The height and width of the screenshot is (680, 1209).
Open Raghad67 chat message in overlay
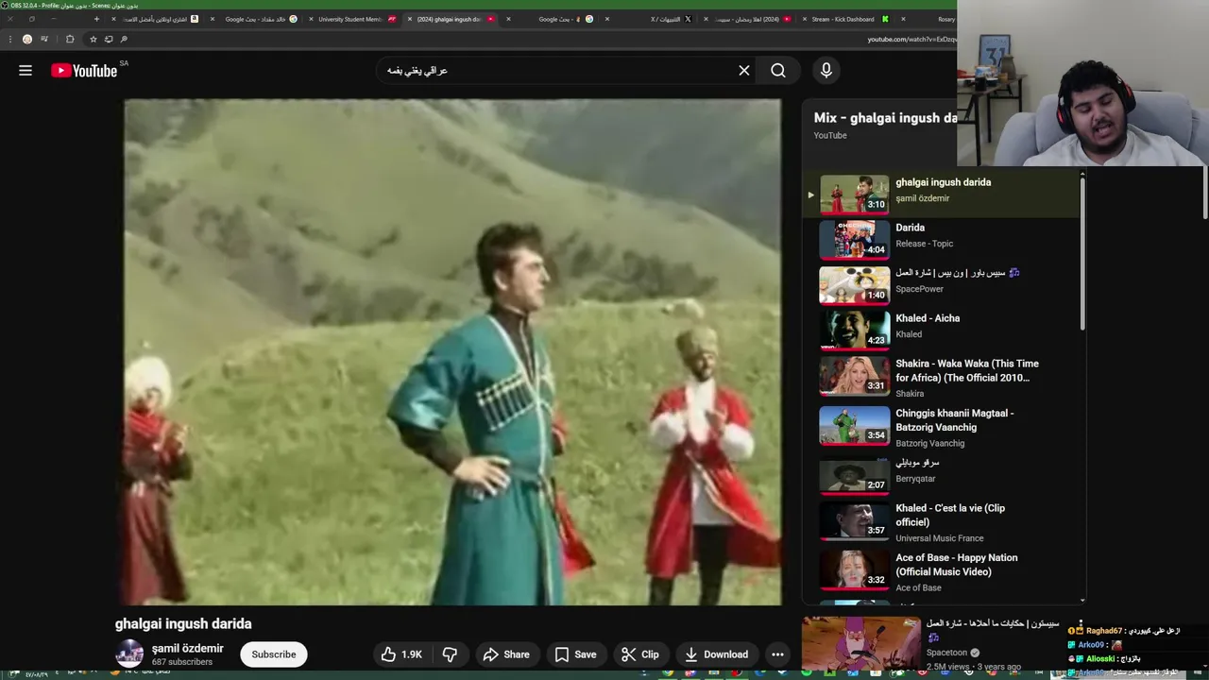1124,630
